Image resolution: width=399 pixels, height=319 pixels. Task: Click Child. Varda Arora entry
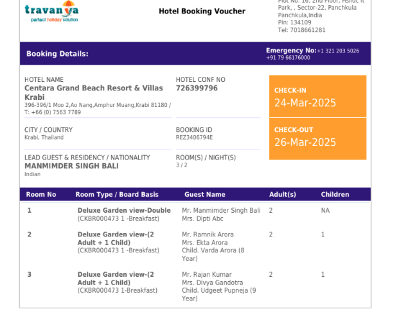pyautogui.click(x=213, y=254)
